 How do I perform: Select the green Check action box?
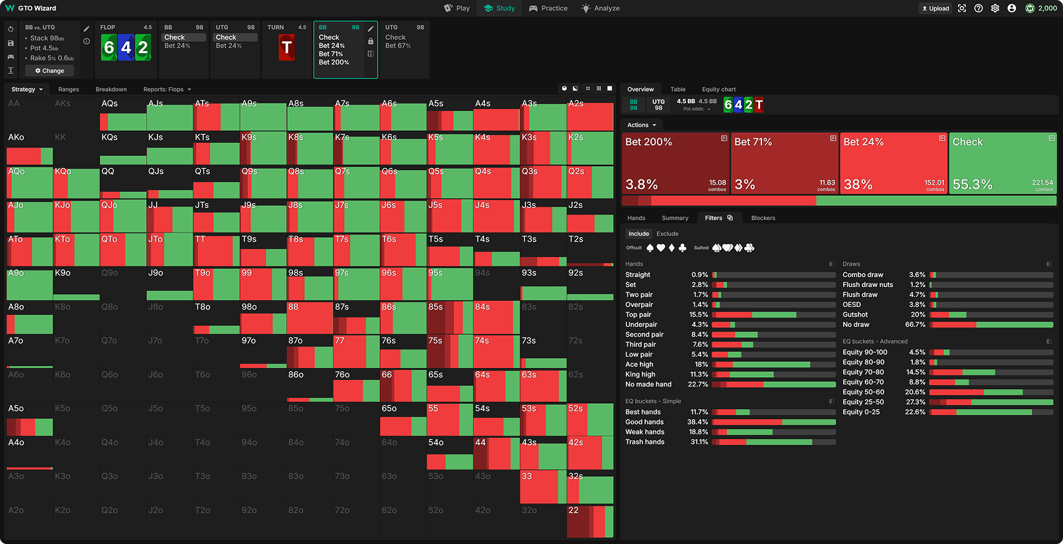(1003, 163)
